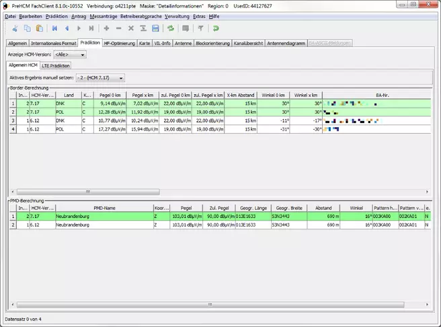Click Neubrandenburg in PMD row 1
Viewport: 441px width, 327px height.
click(x=105, y=216)
